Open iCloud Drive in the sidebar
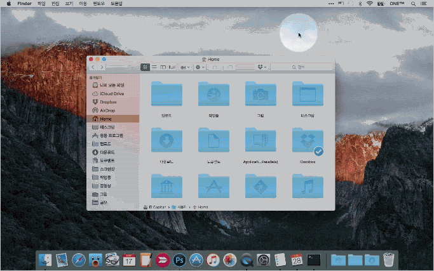 point(112,93)
